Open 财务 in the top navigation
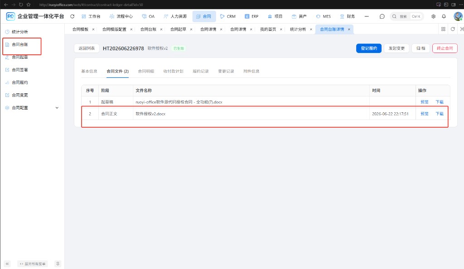The image size is (464, 269). click(348, 16)
